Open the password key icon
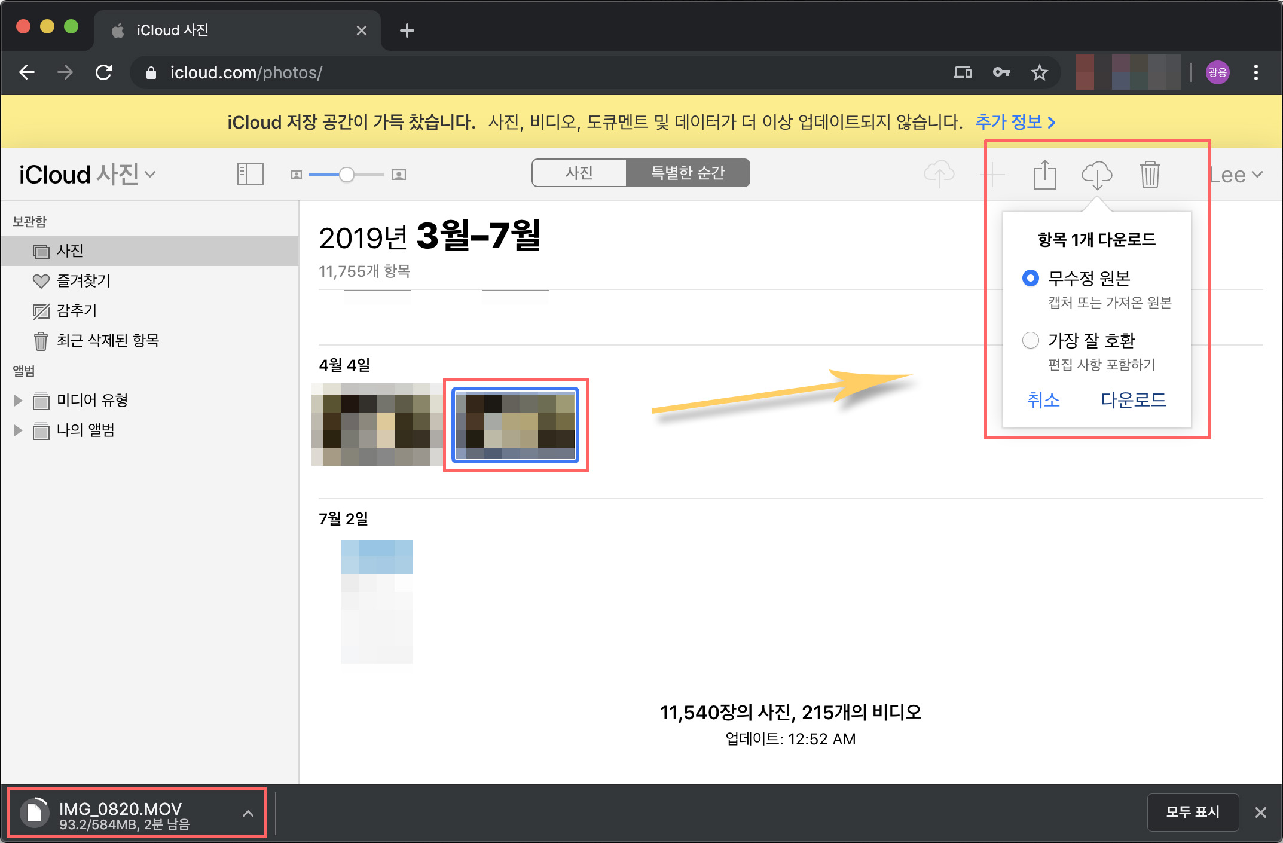This screenshot has height=843, width=1283. point(1001,72)
